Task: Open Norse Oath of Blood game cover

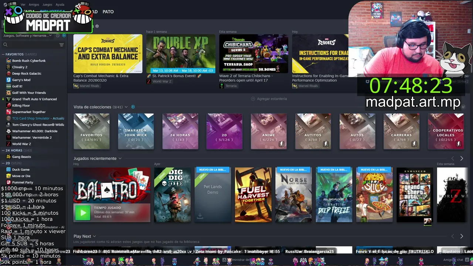Action: tap(293, 195)
